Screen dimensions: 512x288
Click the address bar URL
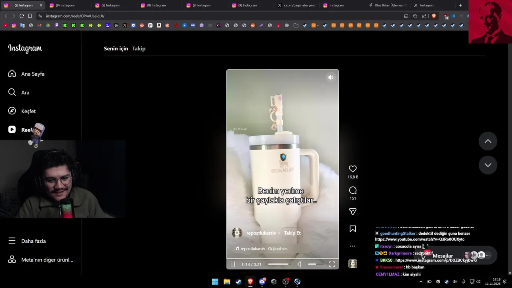(x=75, y=16)
